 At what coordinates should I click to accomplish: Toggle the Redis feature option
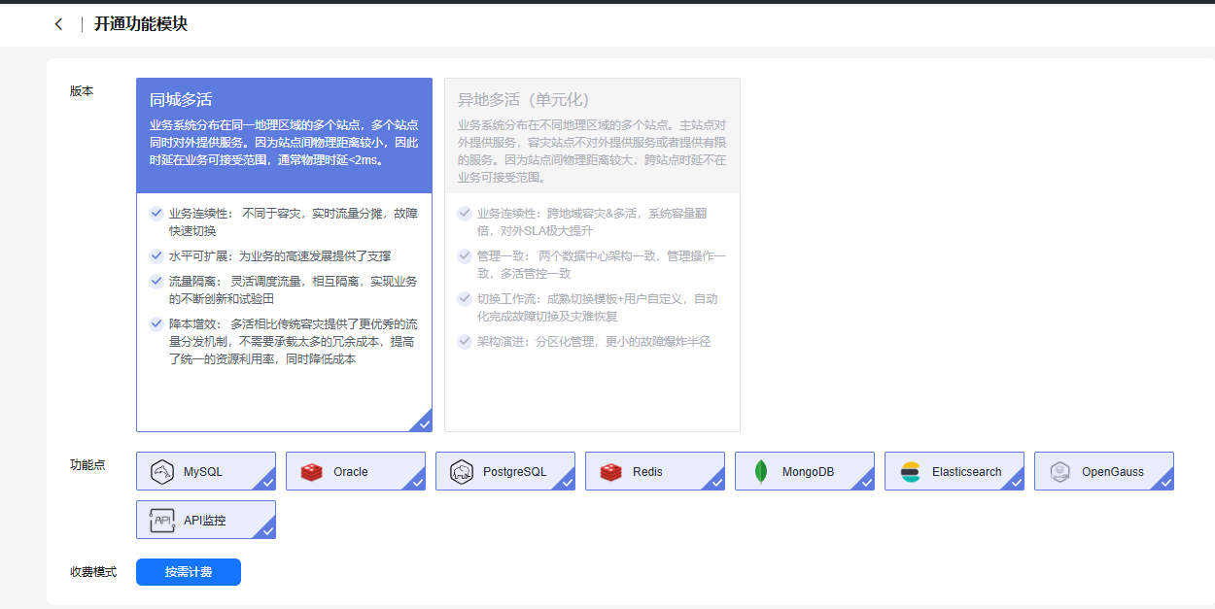[x=655, y=471]
